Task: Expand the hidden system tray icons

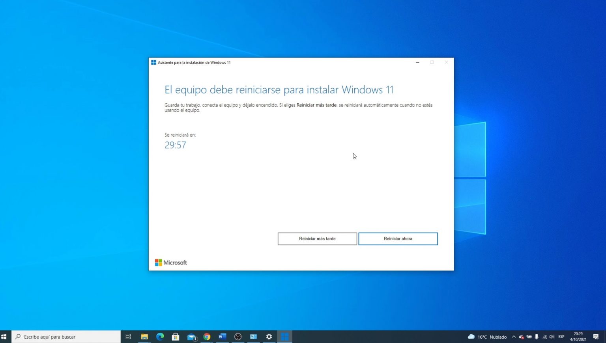Action: click(x=514, y=337)
